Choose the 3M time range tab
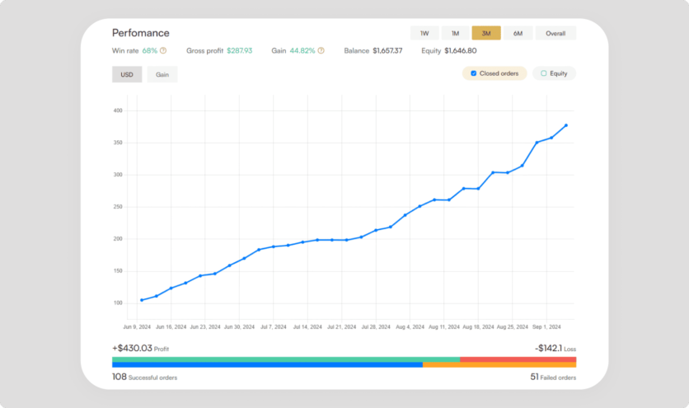The height and width of the screenshot is (408, 689). point(486,34)
